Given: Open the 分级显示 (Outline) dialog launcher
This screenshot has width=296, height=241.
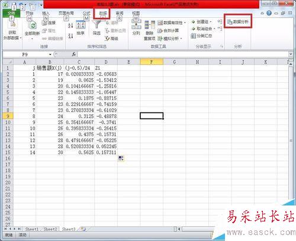Looking at the screenshot, I should [x=221, y=46].
